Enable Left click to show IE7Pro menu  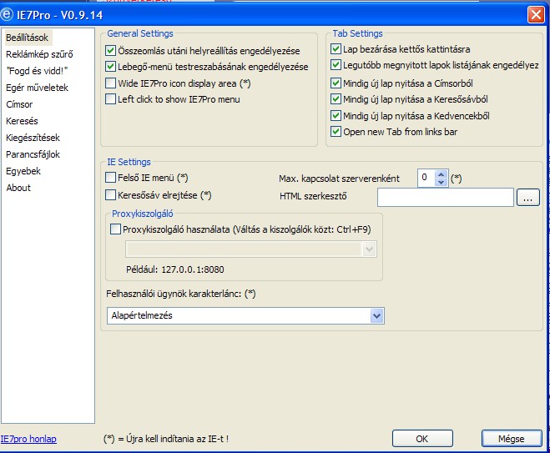[x=110, y=99]
